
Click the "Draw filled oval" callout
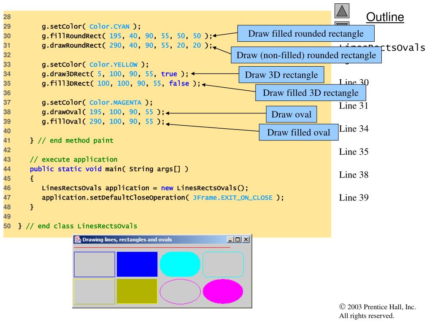(x=299, y=132)
